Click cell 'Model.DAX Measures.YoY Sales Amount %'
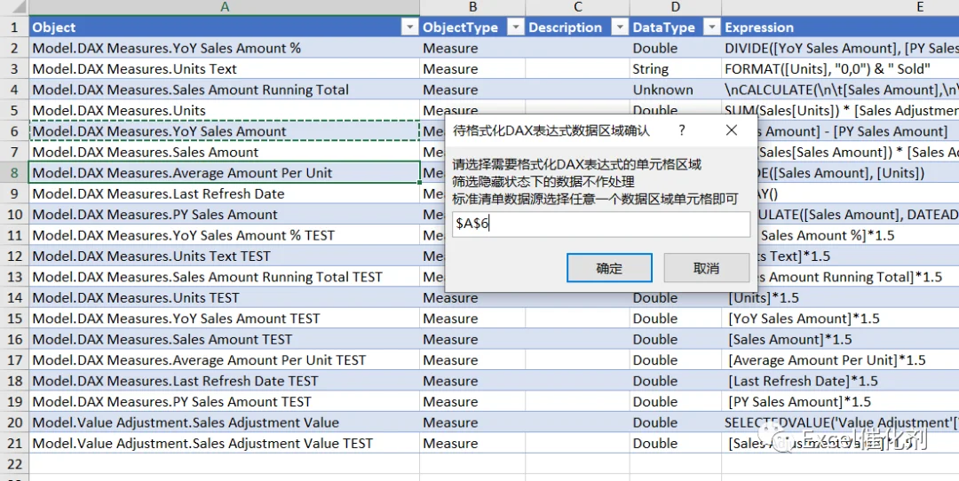 (x=225, y=48)
